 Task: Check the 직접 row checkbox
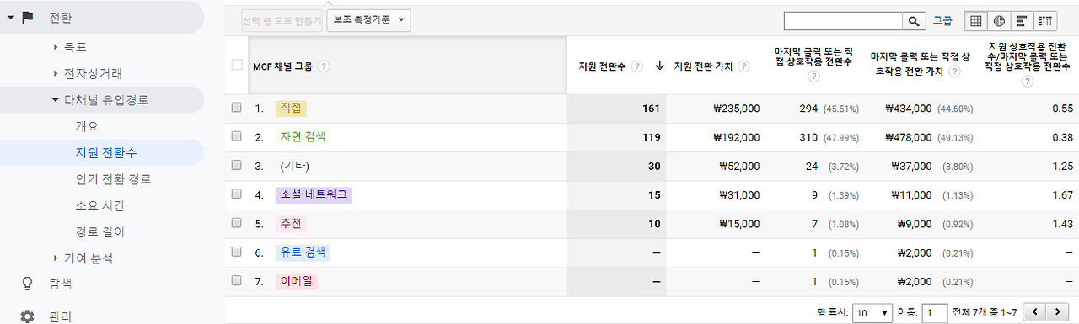[x=237, y=108]
